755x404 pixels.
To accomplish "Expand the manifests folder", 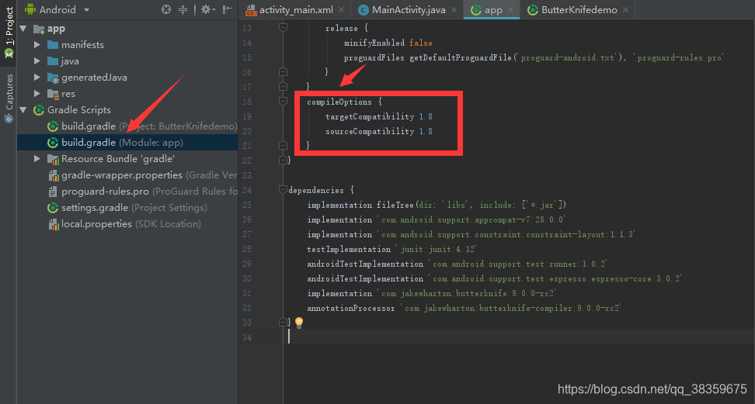I will pyautogui.click(x=37, y=45).
